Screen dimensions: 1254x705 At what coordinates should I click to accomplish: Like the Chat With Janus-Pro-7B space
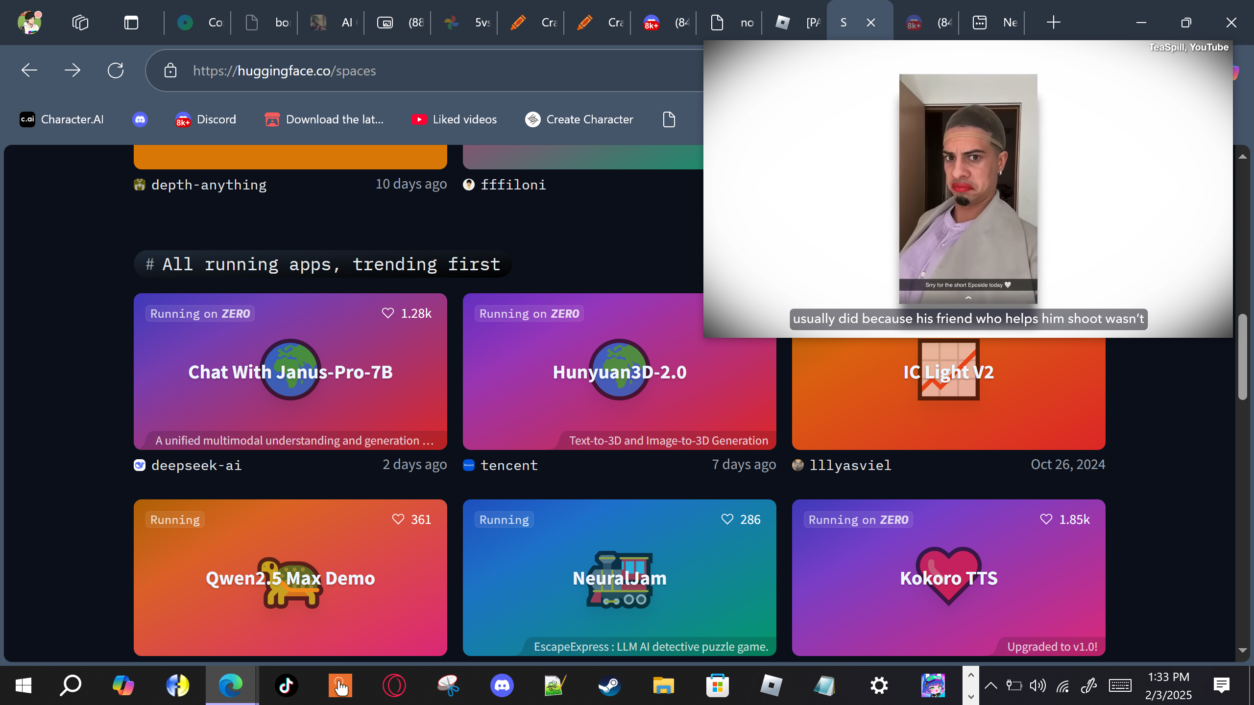click(x=407, y=313)
